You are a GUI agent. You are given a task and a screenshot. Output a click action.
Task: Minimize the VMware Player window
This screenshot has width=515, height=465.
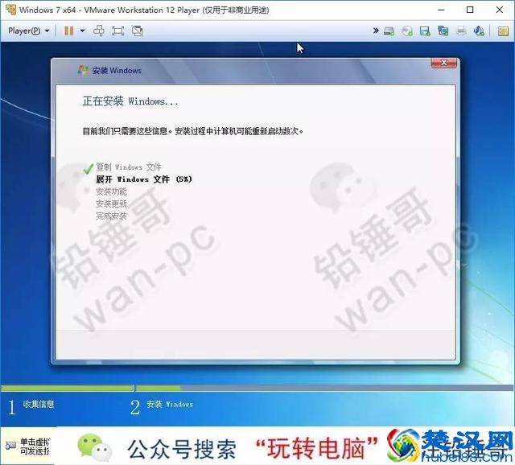pos(441,10)
